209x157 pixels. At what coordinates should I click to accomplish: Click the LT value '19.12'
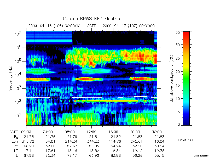tap(137, 151)
